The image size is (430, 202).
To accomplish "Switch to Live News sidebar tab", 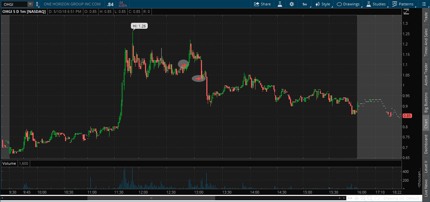I will point(426,187).
